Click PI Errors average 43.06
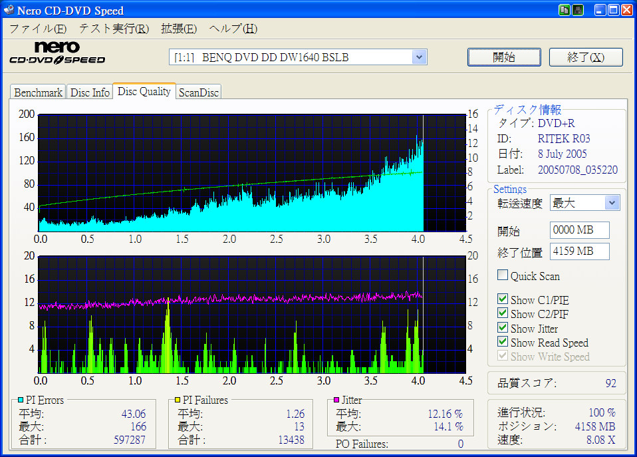Image resolution: width=637 pixels, height=457 pixels. pos(133,414)
